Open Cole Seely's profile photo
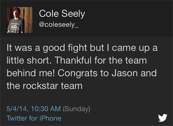 tap(20, 20)
